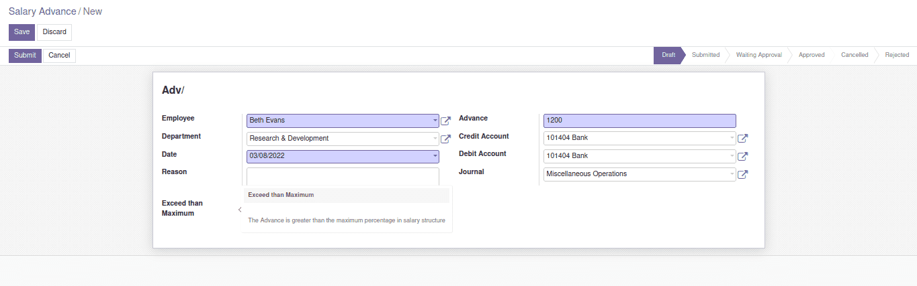Expand the Employee dropdown
The image size is (917, 286).
click(435, 121)
